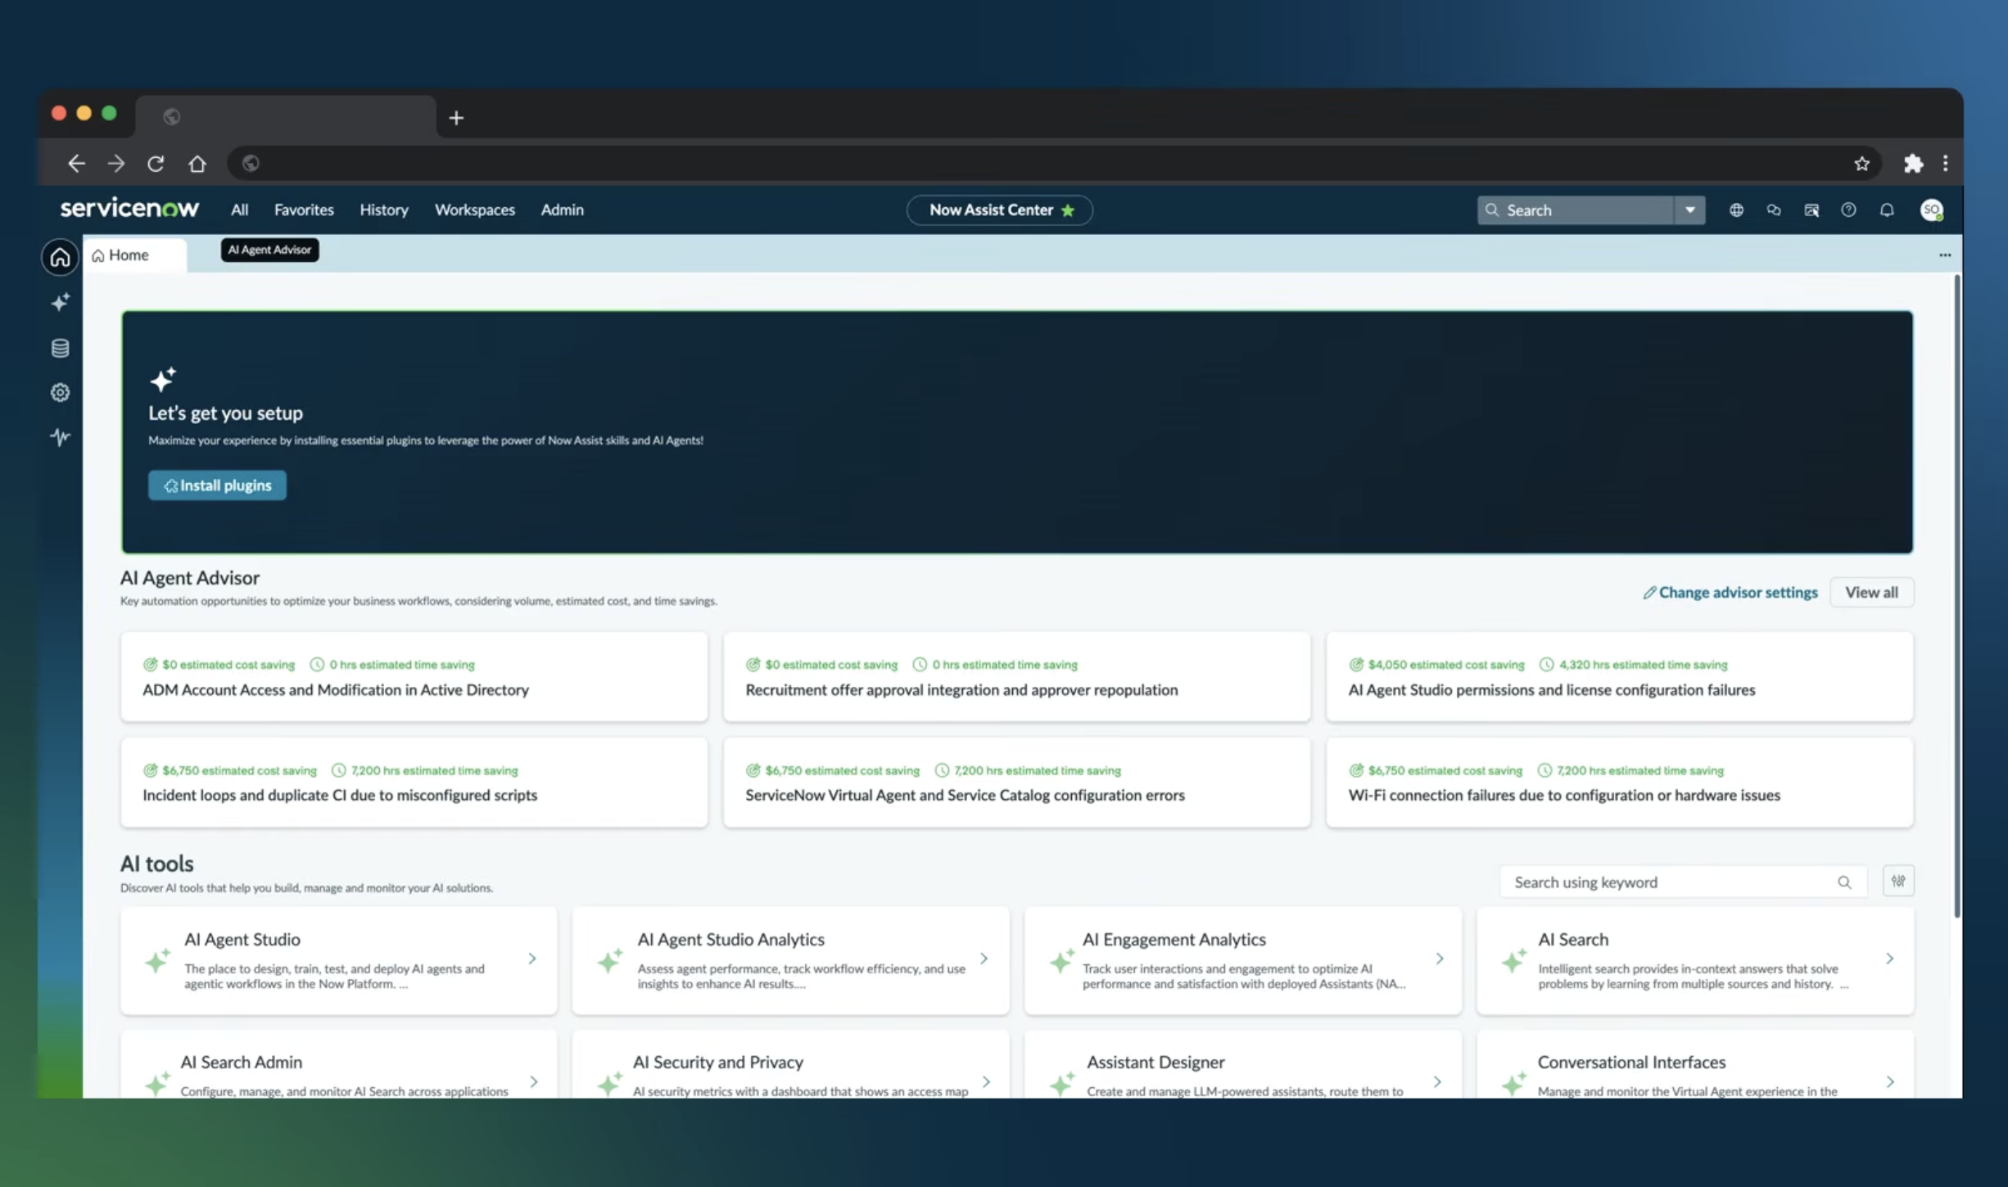Click the Conversational Interfaces title
This screenshot has width=2008, height=1187.
pyautogui.click(x=1631, y=1063)
